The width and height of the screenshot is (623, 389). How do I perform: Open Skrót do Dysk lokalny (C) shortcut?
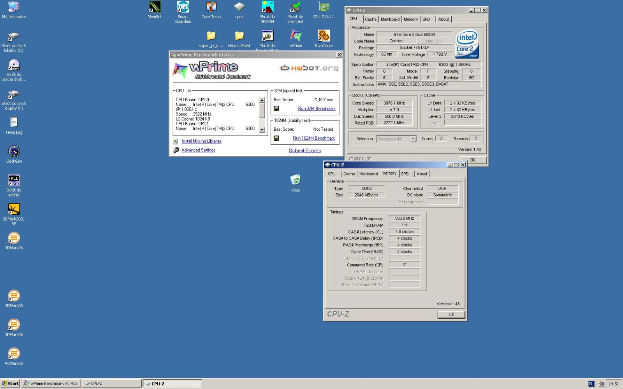click(14, 42)
